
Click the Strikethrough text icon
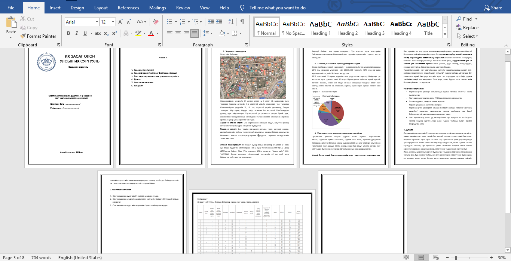(98, 33)
